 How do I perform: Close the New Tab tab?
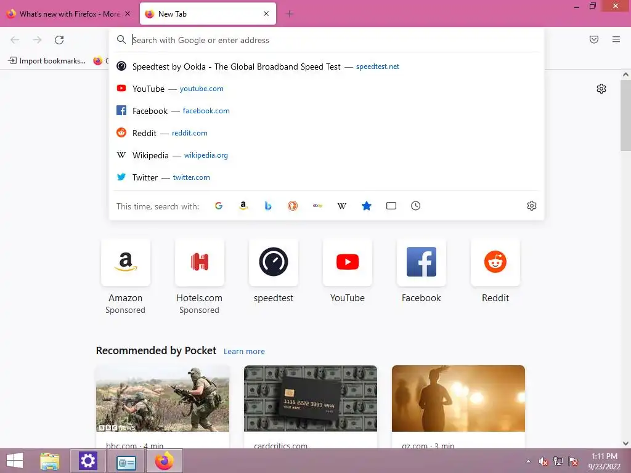[x=266, y=14]
